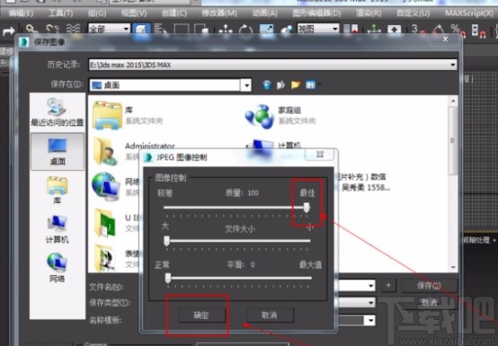Open the 创建(C) menu
Viewport: 498px width, 346px height.
(x=174, y=13)
